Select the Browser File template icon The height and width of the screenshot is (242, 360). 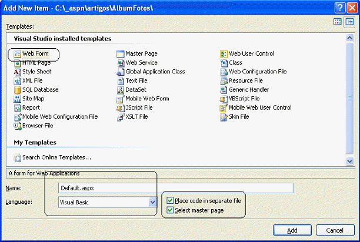click(x=17, y=126)
